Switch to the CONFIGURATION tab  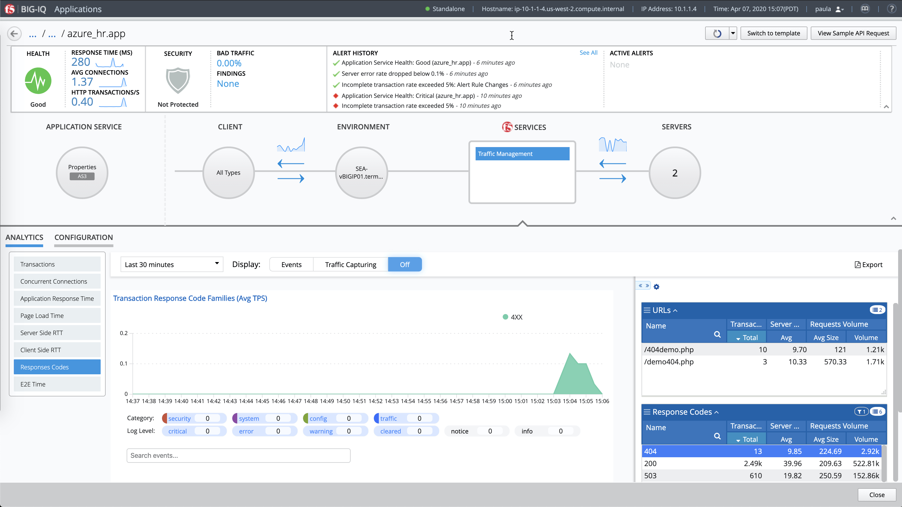tap(84, 237)
